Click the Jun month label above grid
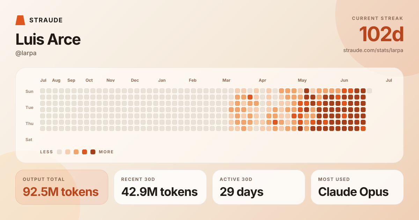This screenshot has height=220, width=419. click(x=344, y=80)
